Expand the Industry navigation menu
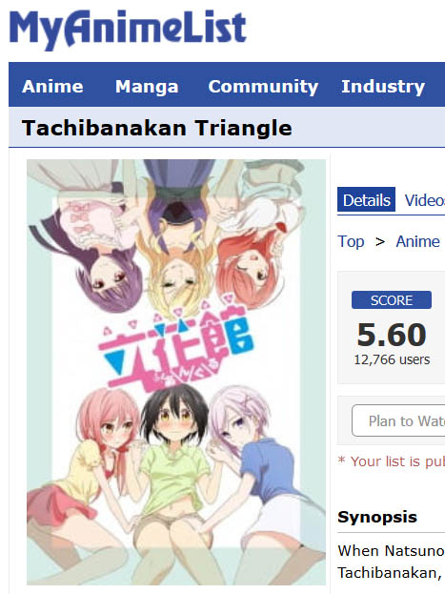The image size is (445, 594). (x=383, y=87)
